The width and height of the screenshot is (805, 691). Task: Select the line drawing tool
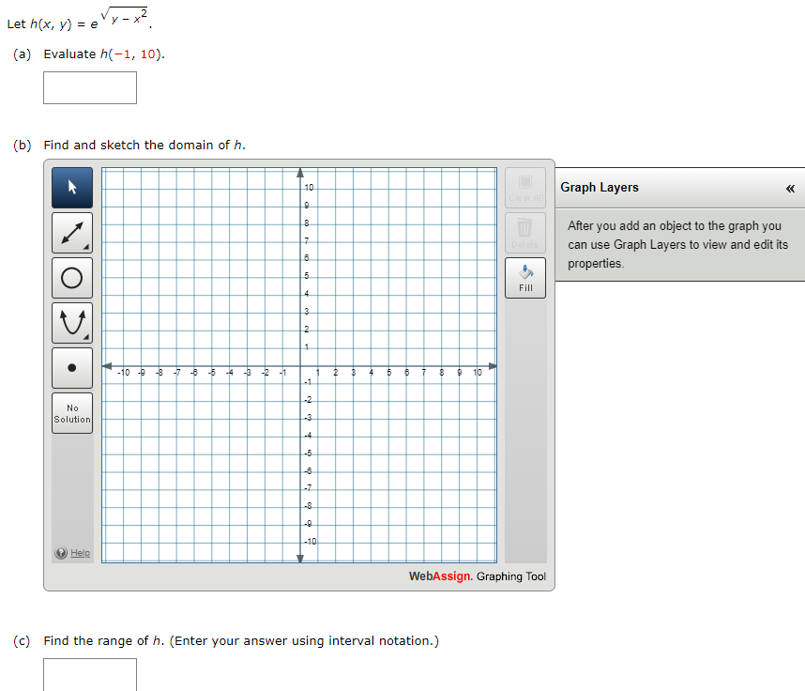click(x=72, y=232)
